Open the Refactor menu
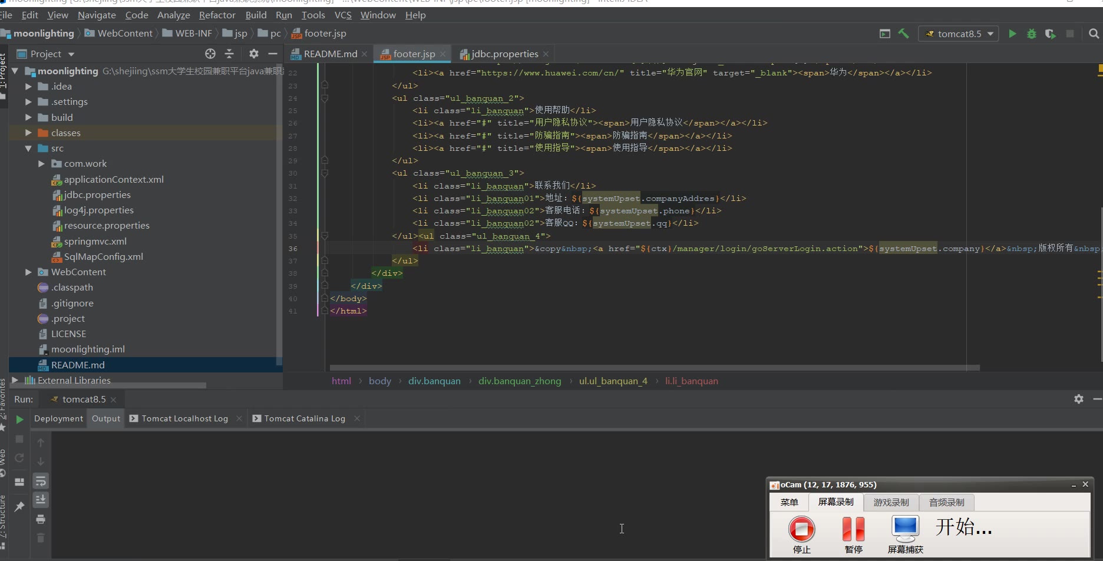 tap(217, 15)
